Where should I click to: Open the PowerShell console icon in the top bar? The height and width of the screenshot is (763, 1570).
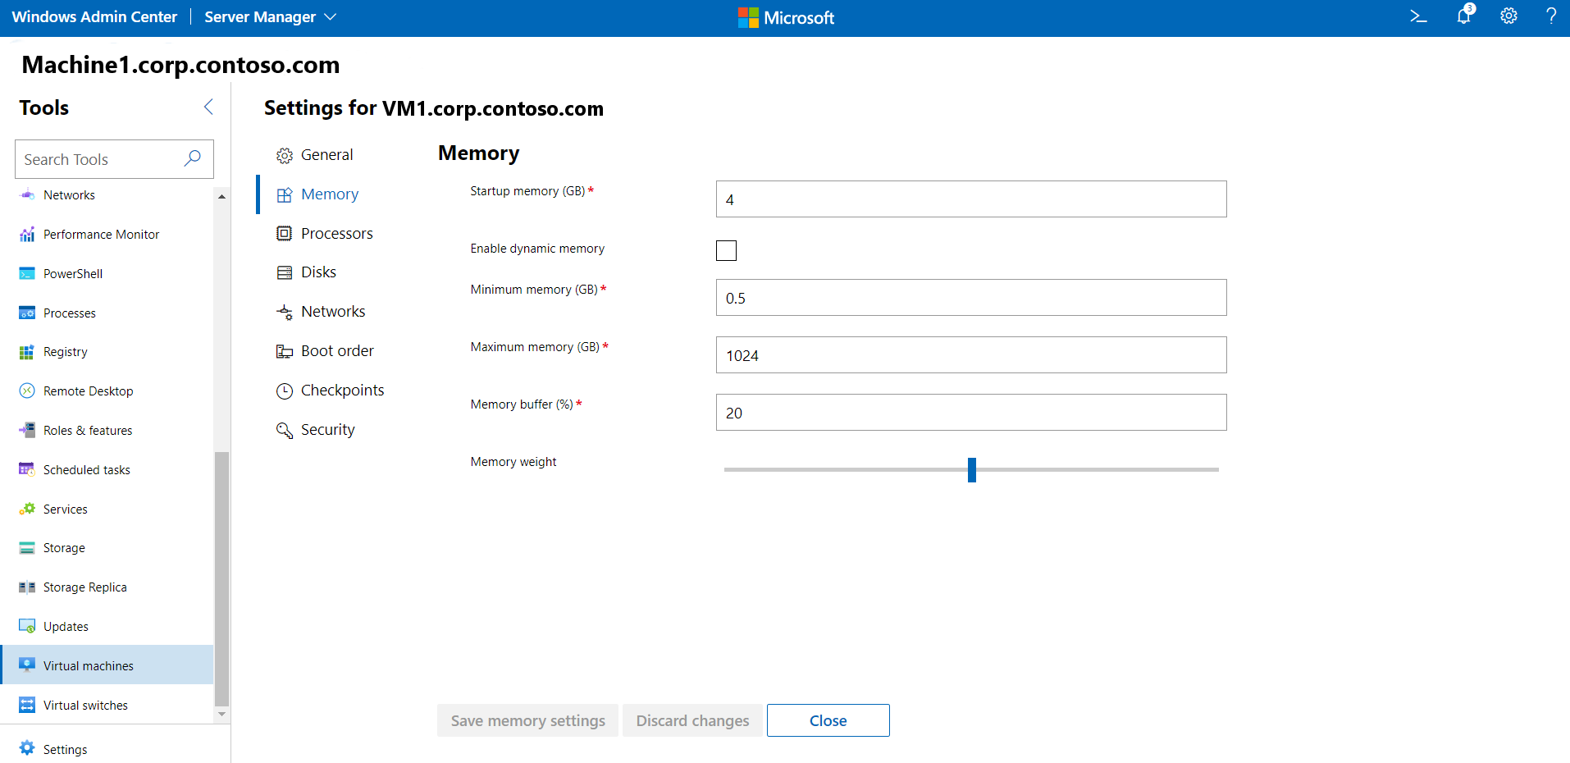pos(1419,16)
